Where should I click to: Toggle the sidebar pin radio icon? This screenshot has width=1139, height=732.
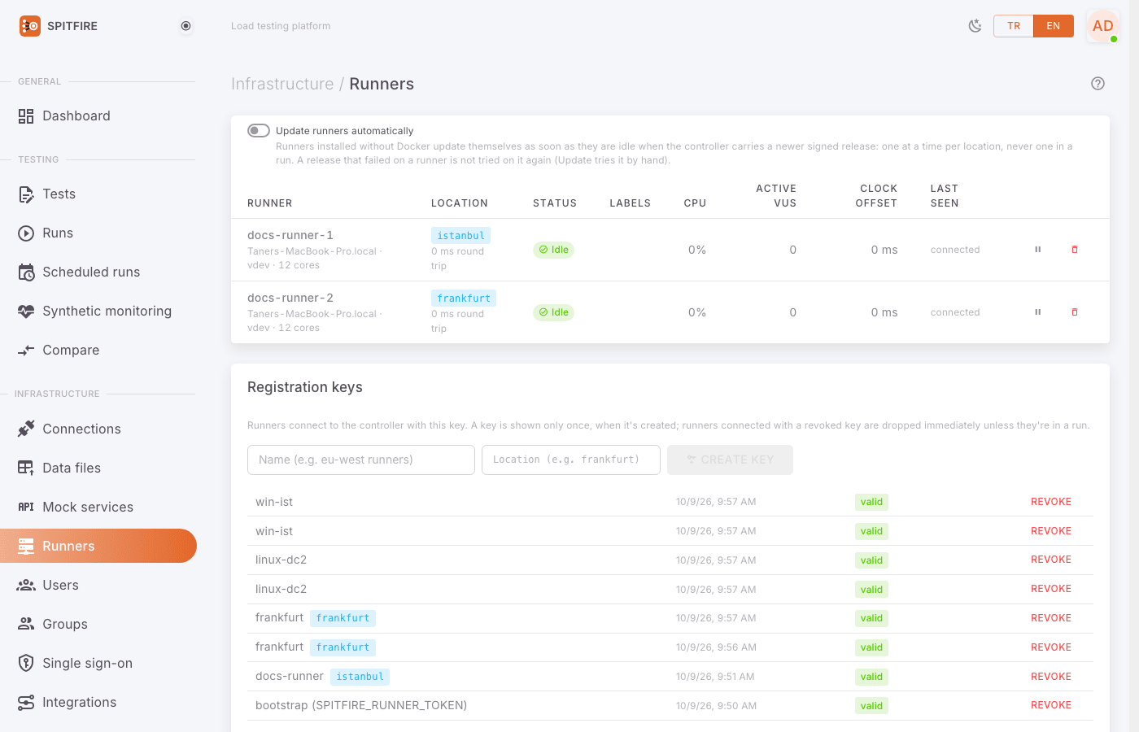pos(186,26)
